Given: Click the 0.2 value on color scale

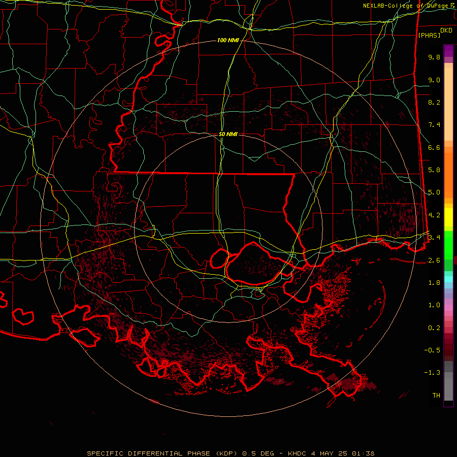Looking at the screenshot, I should point(434,328).
